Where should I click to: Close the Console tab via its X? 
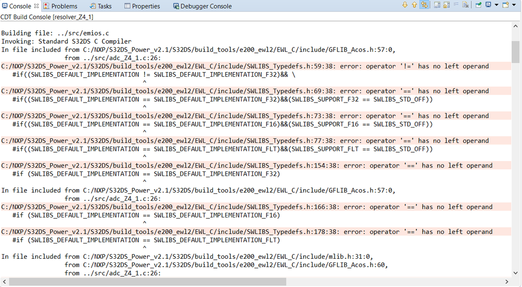[x=36, y=6]
